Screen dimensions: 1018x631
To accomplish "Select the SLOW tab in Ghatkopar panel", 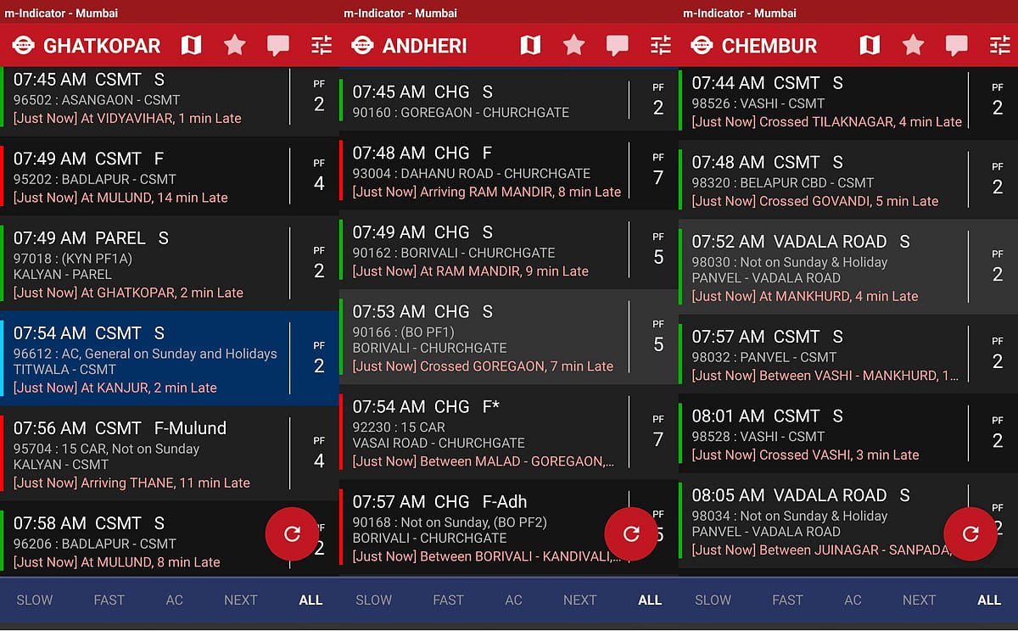I will click(35, 600).
